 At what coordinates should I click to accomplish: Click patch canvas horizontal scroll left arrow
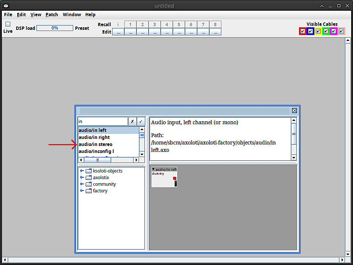click(5, 260)
